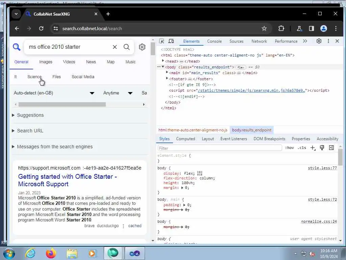Show more DevTools tabs chevron
Image resolution: width=346 pixels, height=260 pixels.
tap(305, 41)
